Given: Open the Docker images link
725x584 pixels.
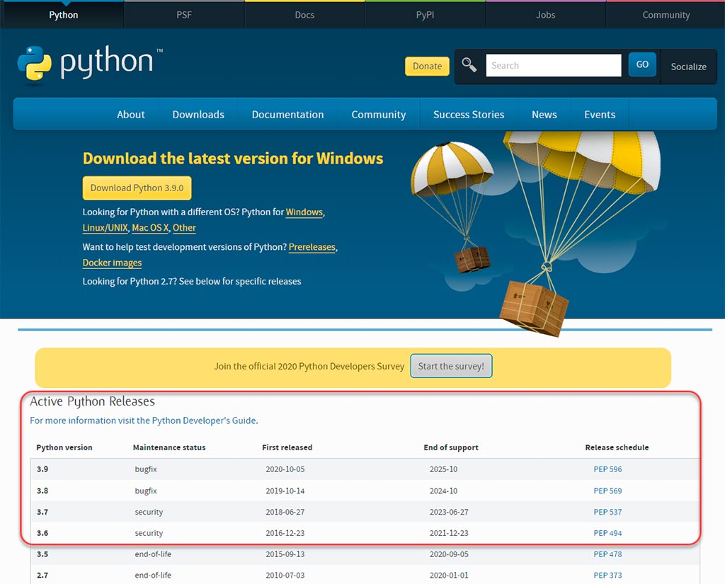Looking at the screenshot, I should (113, 263).
